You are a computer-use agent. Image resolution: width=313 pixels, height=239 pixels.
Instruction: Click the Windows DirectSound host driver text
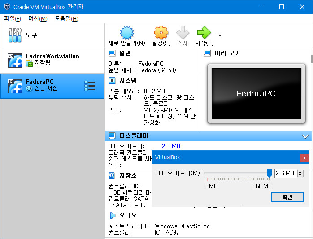pyautogui.click(x=182, y=226)
